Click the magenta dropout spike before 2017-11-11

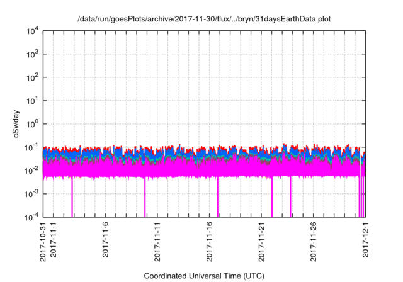click(x=145, y=197)
